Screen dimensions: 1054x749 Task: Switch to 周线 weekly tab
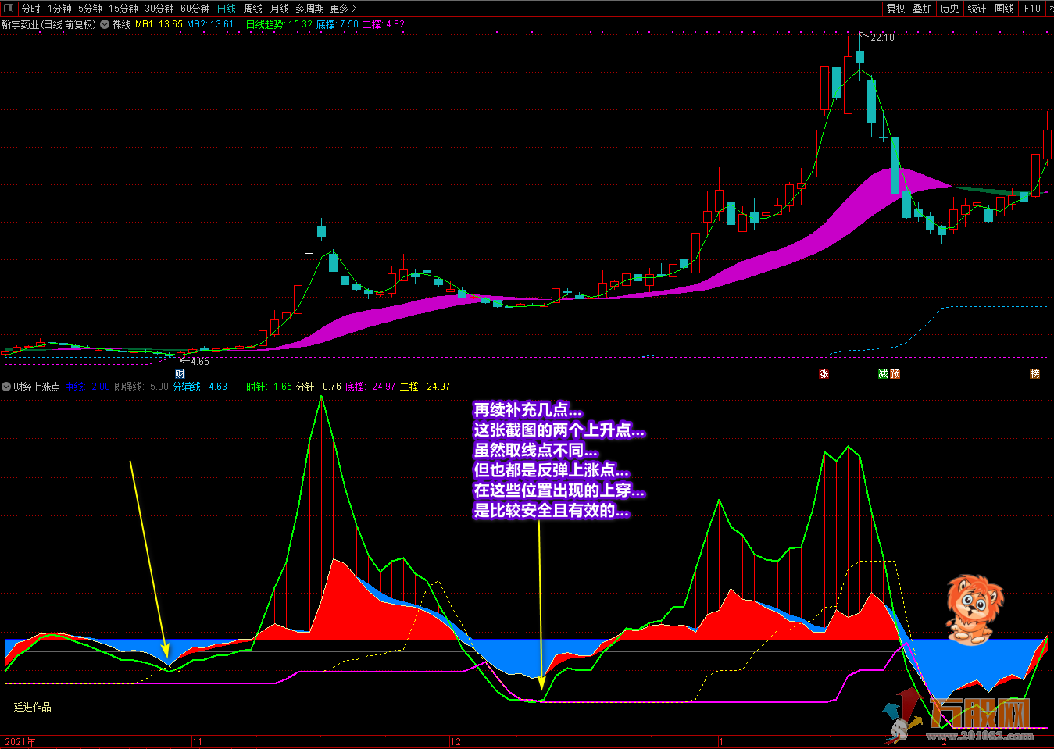click(x=253, y=9)
